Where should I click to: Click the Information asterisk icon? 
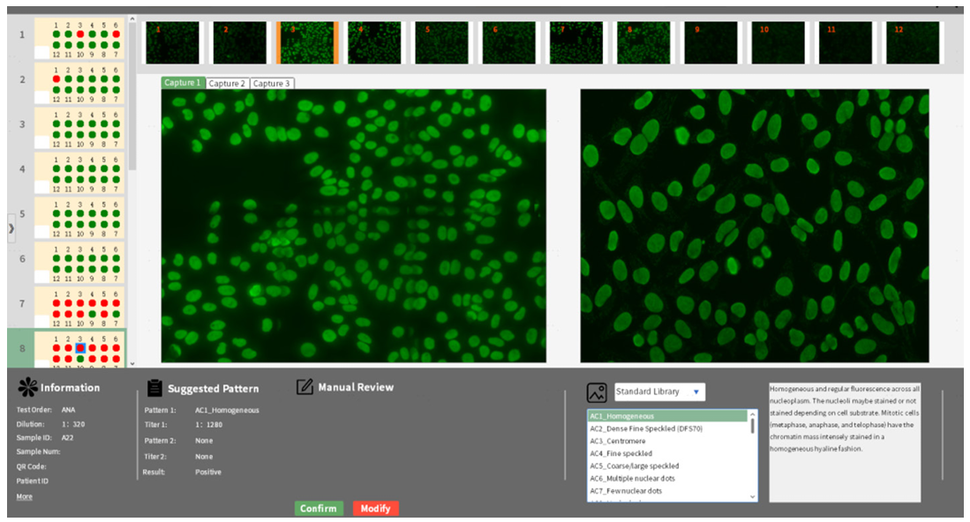[28, 387]
